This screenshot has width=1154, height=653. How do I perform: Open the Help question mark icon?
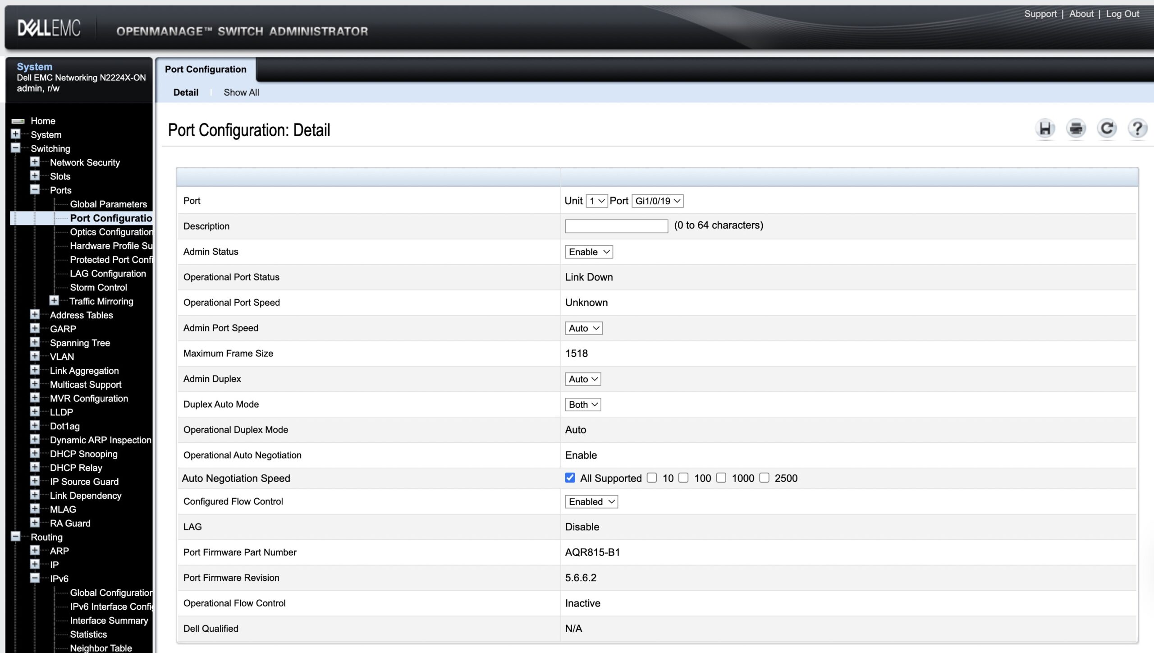(x=1137, y=129)
